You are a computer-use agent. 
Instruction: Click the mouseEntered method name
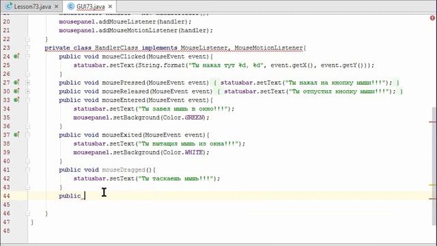pyautogui.click(x=124, y=100)
